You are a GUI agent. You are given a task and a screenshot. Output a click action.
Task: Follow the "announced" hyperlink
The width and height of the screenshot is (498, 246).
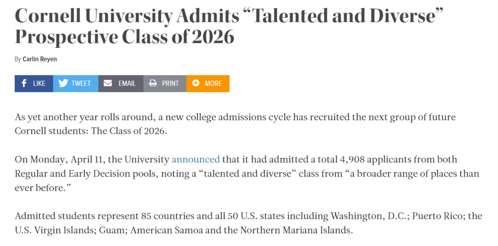pos(196,160)
